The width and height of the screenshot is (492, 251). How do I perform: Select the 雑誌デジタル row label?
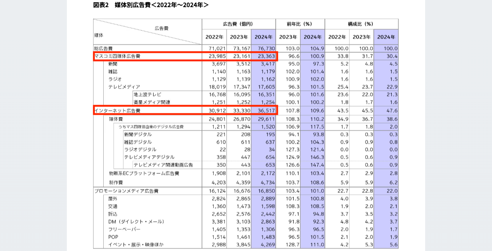pos(138,142)
